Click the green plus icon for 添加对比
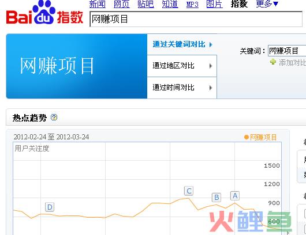The image size is (306, 235). pyautogui.click(x=273, y=62)
